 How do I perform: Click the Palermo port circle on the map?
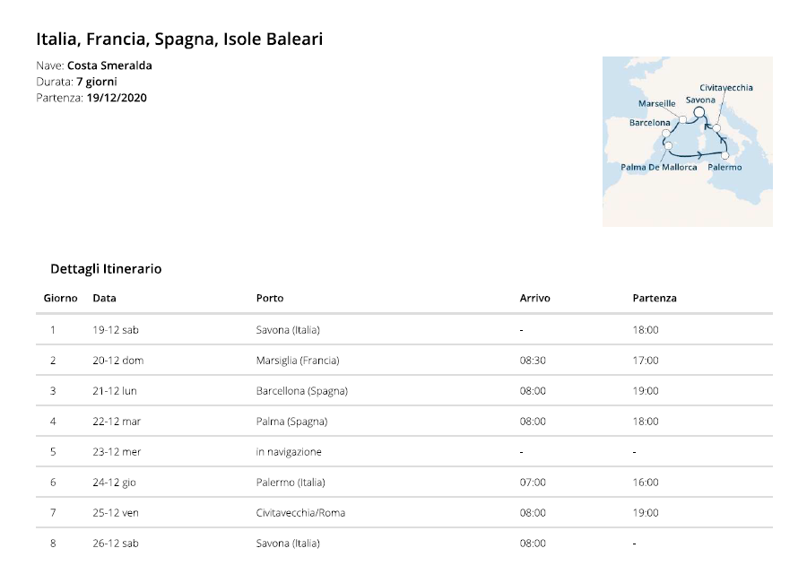(725, 155)
